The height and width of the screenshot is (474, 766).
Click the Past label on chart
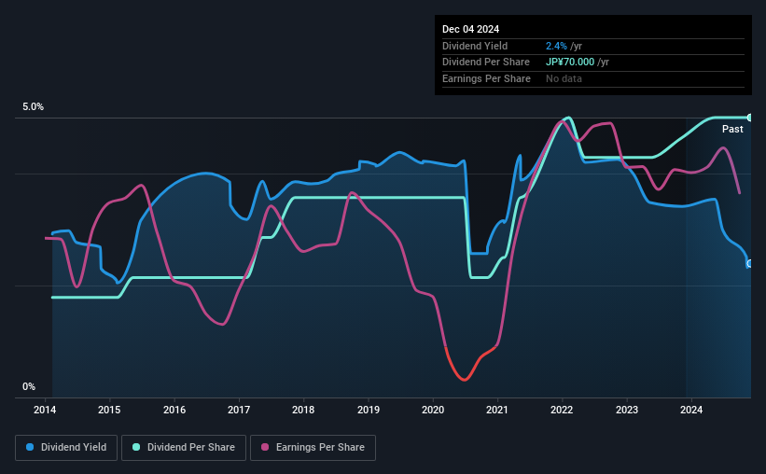[x=732, y=129]
